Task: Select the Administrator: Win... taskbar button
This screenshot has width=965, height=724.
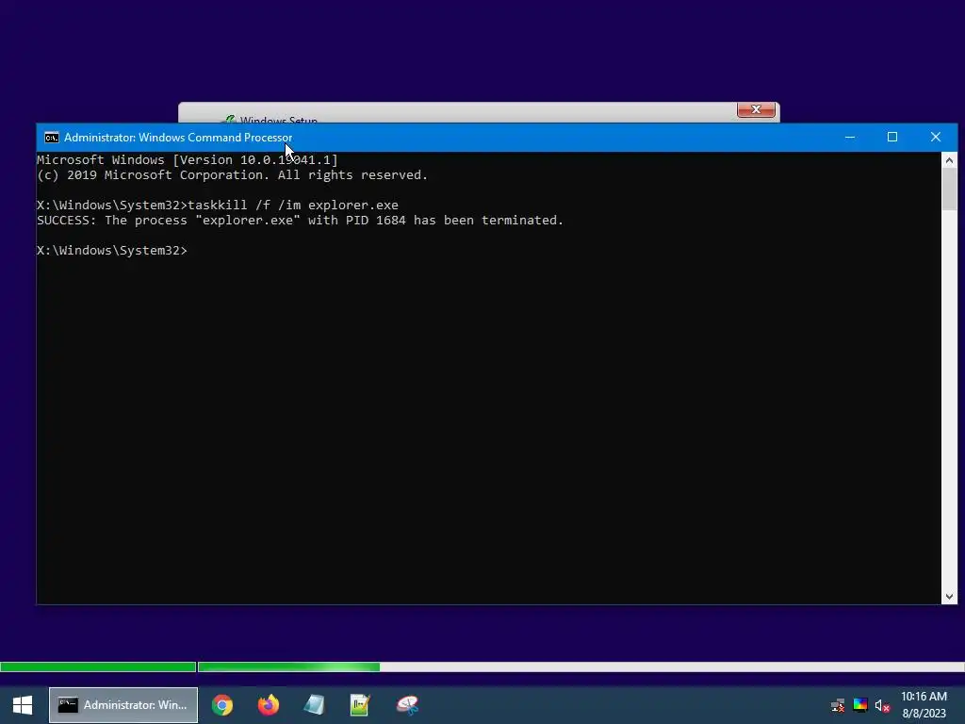Action: click(x=123, y=705)
